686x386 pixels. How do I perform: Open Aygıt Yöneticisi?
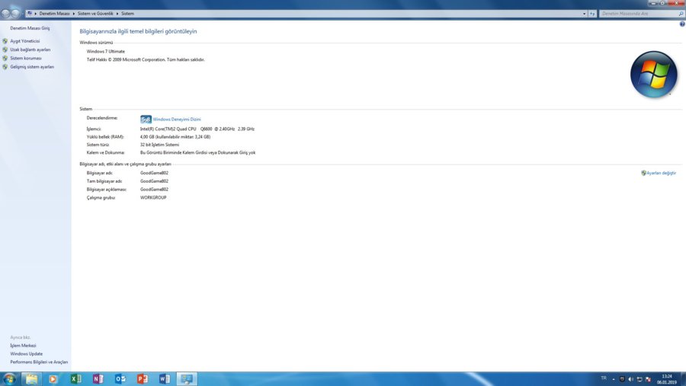point(25,41)
